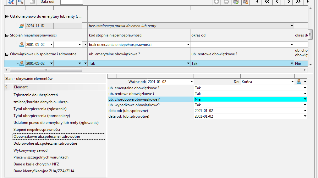Jump forward with the double right arrow

click(x=298, y=2)
